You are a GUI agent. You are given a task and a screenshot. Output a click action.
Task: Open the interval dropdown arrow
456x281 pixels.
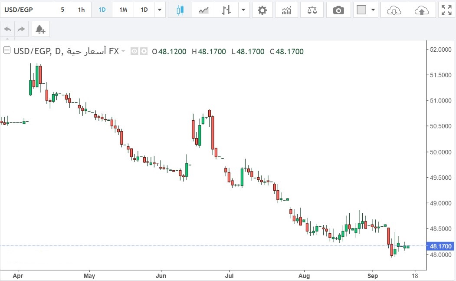[160, 10]
